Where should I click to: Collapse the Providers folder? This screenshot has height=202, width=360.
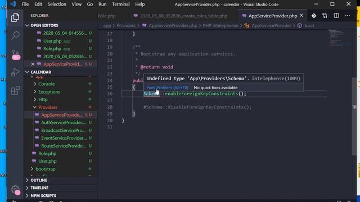coord(48,107)
